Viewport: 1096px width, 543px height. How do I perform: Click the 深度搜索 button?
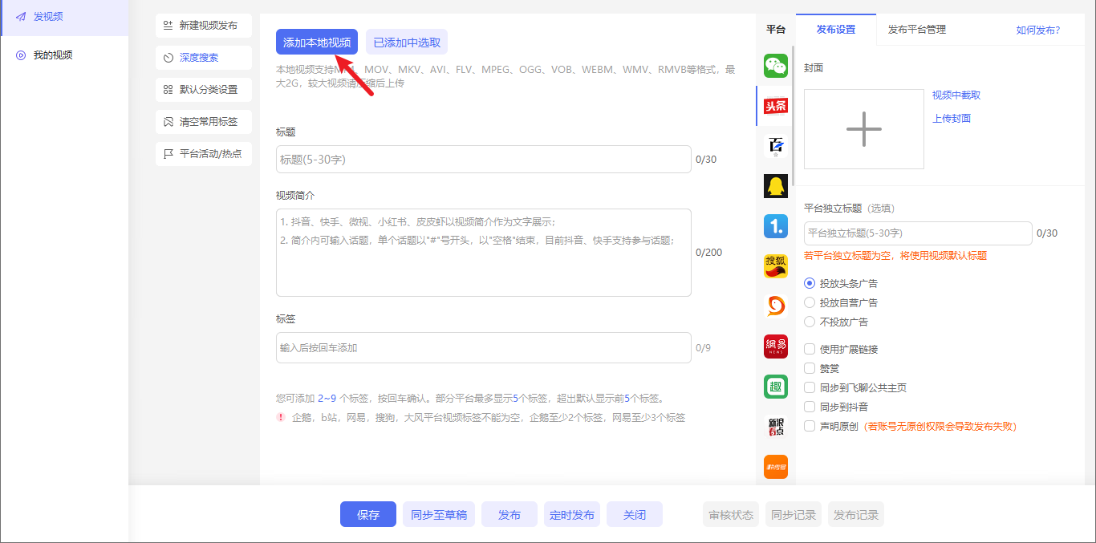(x=204, y=58)
